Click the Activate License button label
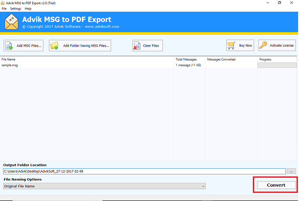Screen dimensions: 299x201 (282, 45)
